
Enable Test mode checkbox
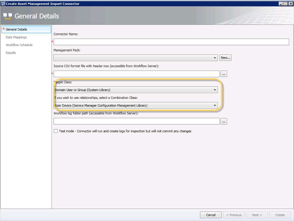(56, 131)
